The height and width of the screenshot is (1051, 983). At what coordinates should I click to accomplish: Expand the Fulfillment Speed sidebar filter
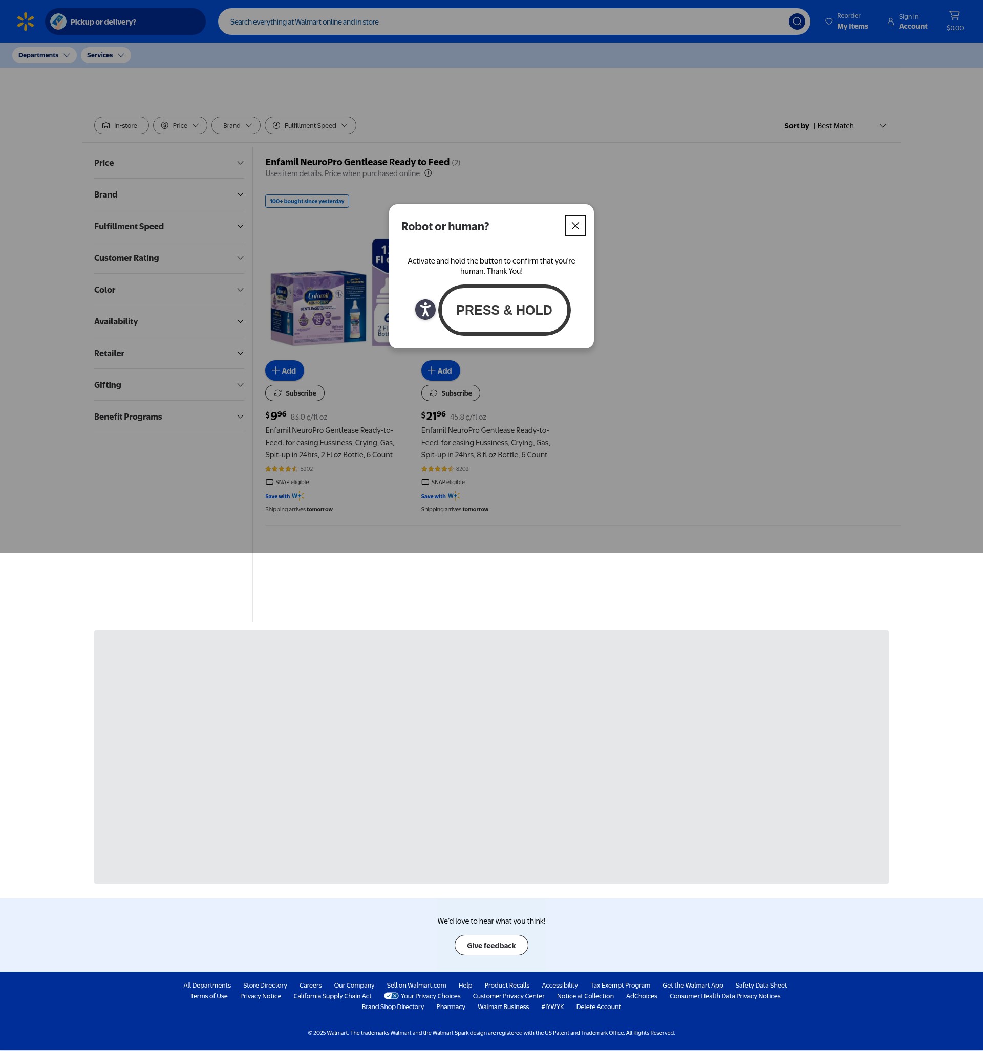click(169, 226)
